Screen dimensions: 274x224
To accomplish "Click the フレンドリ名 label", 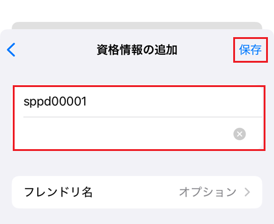I will pos(58,192).
